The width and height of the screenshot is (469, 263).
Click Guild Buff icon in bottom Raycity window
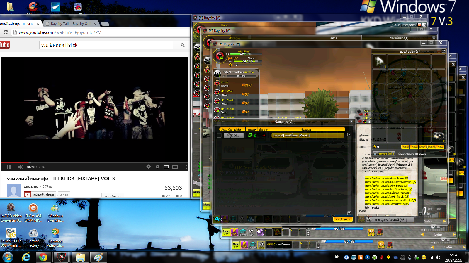pos(381,245)
